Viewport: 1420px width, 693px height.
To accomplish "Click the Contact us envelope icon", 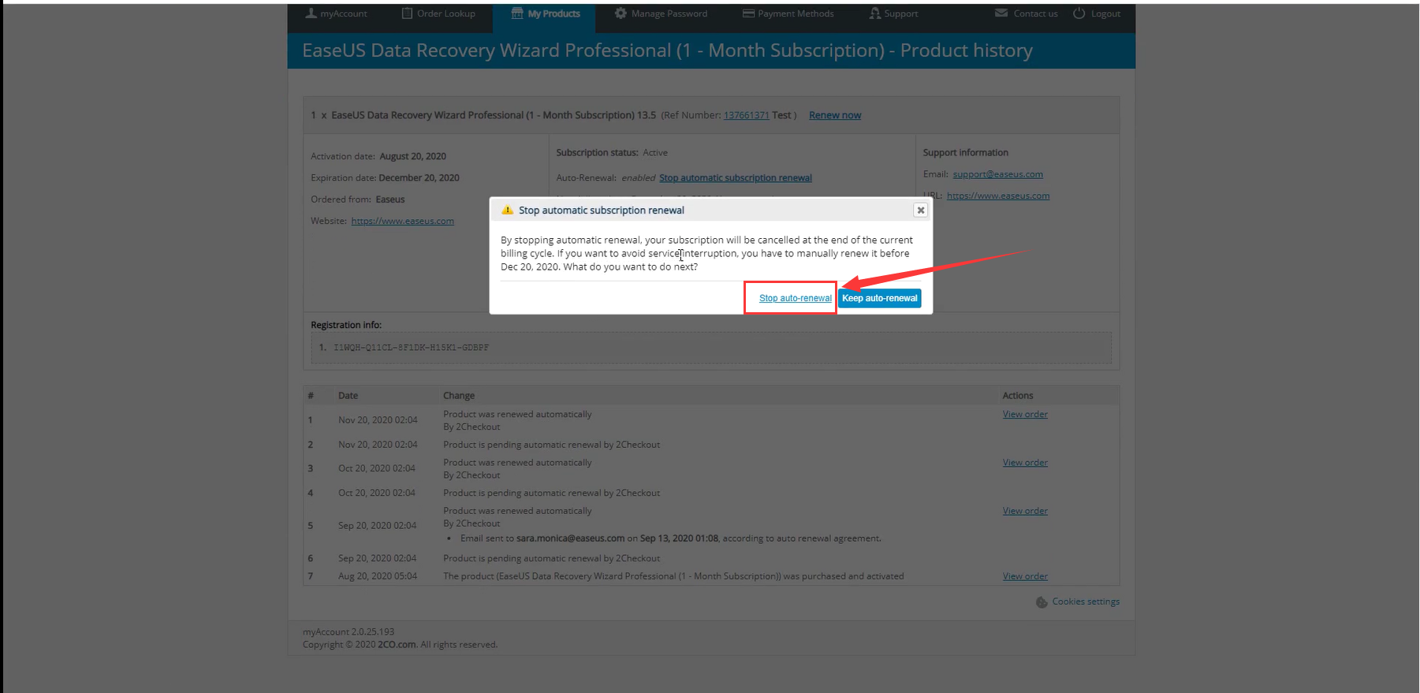I will 1001,13.
